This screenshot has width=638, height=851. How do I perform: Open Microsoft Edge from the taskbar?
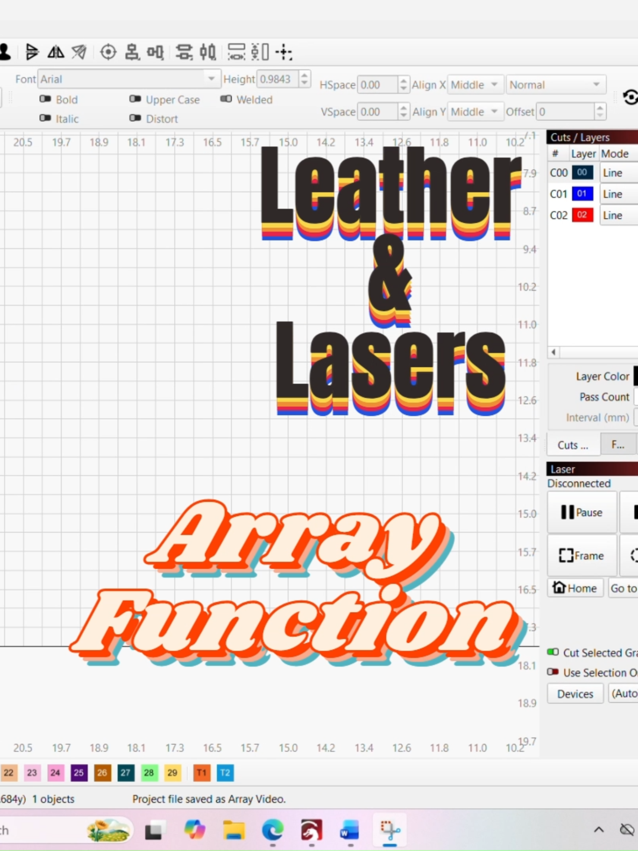273,830
